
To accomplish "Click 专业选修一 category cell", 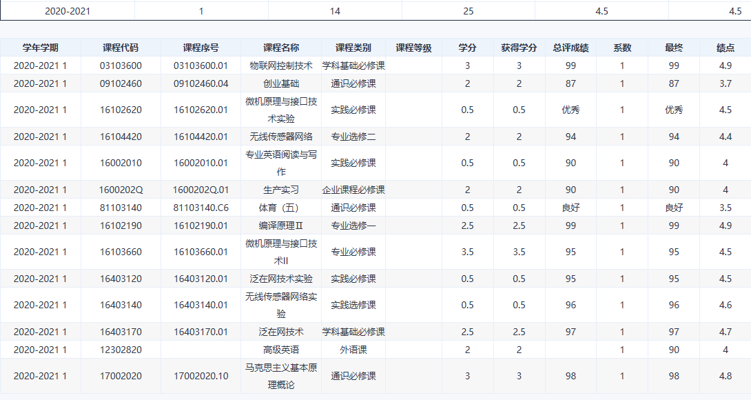I will click(353, 226).
